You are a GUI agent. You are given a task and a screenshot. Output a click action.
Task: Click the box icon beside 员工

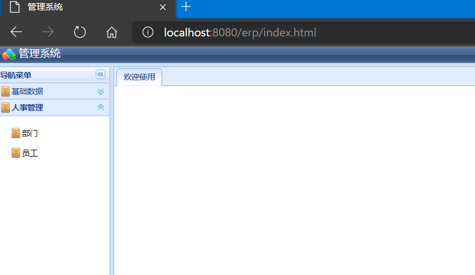click(16, 153)
